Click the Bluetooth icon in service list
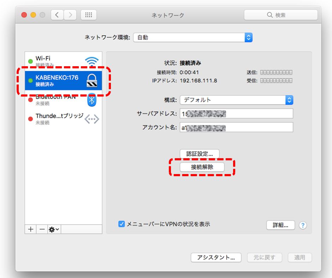 tap(92, 100)
